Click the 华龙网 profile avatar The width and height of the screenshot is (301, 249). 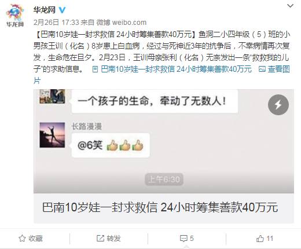pyautogui.click(x=15, y=16)
